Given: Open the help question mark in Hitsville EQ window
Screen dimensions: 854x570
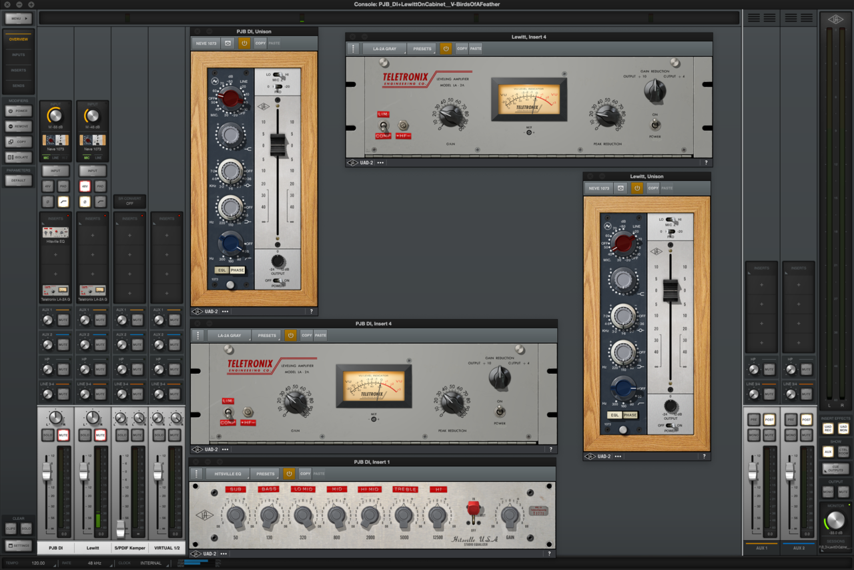Looking at the screenshot, I should pyautogui.click(x=550, y=553).
